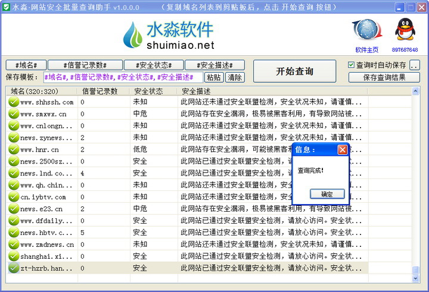Select the zt-hzrb.han... domain text
Viewport: 429px width, 292px height.
(46, 268)
